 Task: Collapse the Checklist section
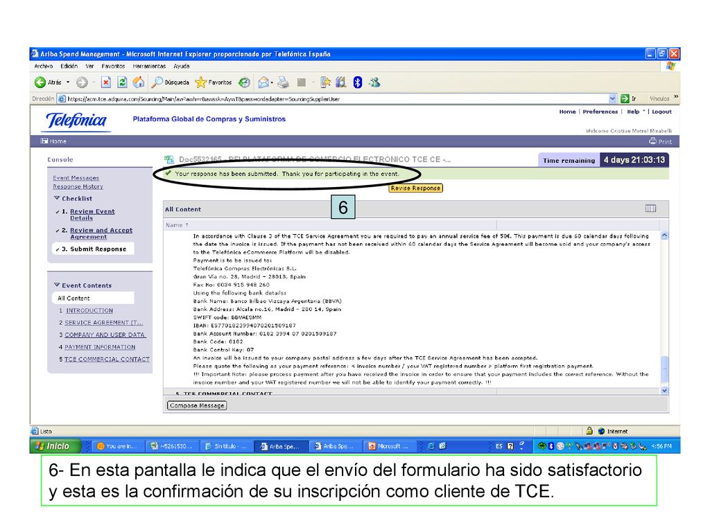[57, 198]
